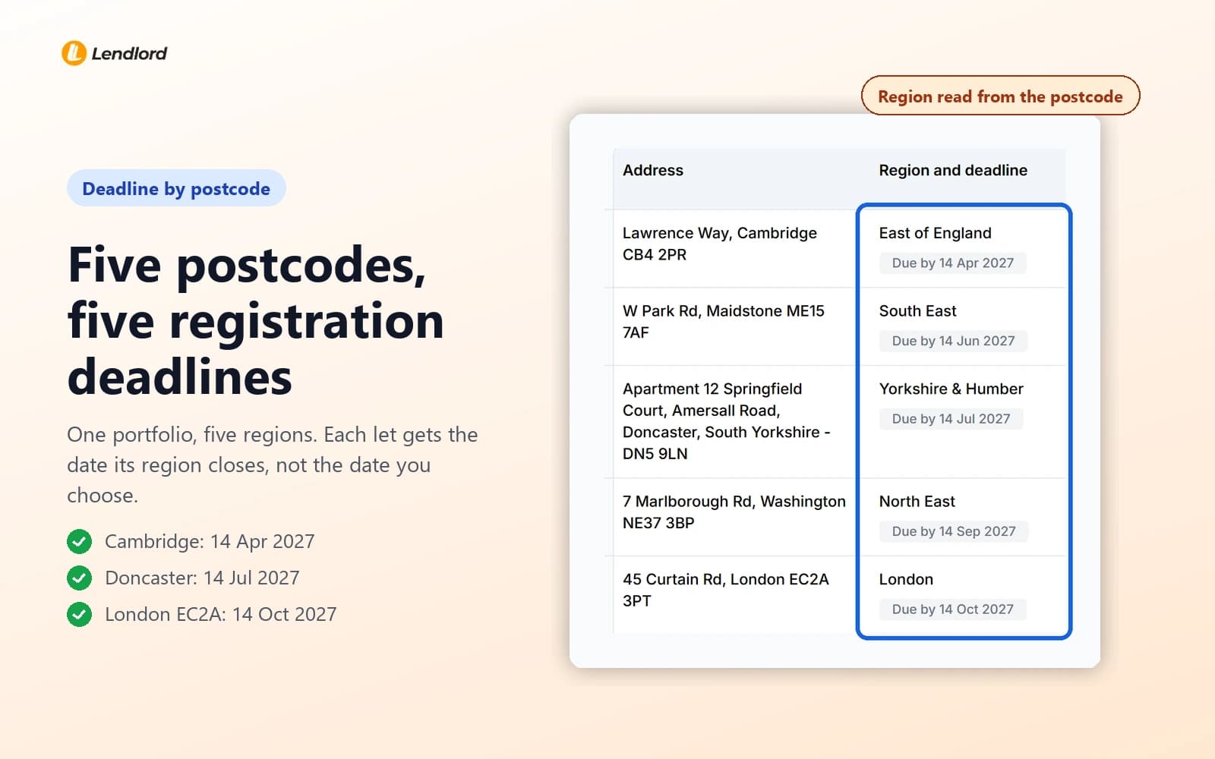Click the 'North East' region cell
The height and width of the screenshot is (759, 1215).
click(917, 502)
